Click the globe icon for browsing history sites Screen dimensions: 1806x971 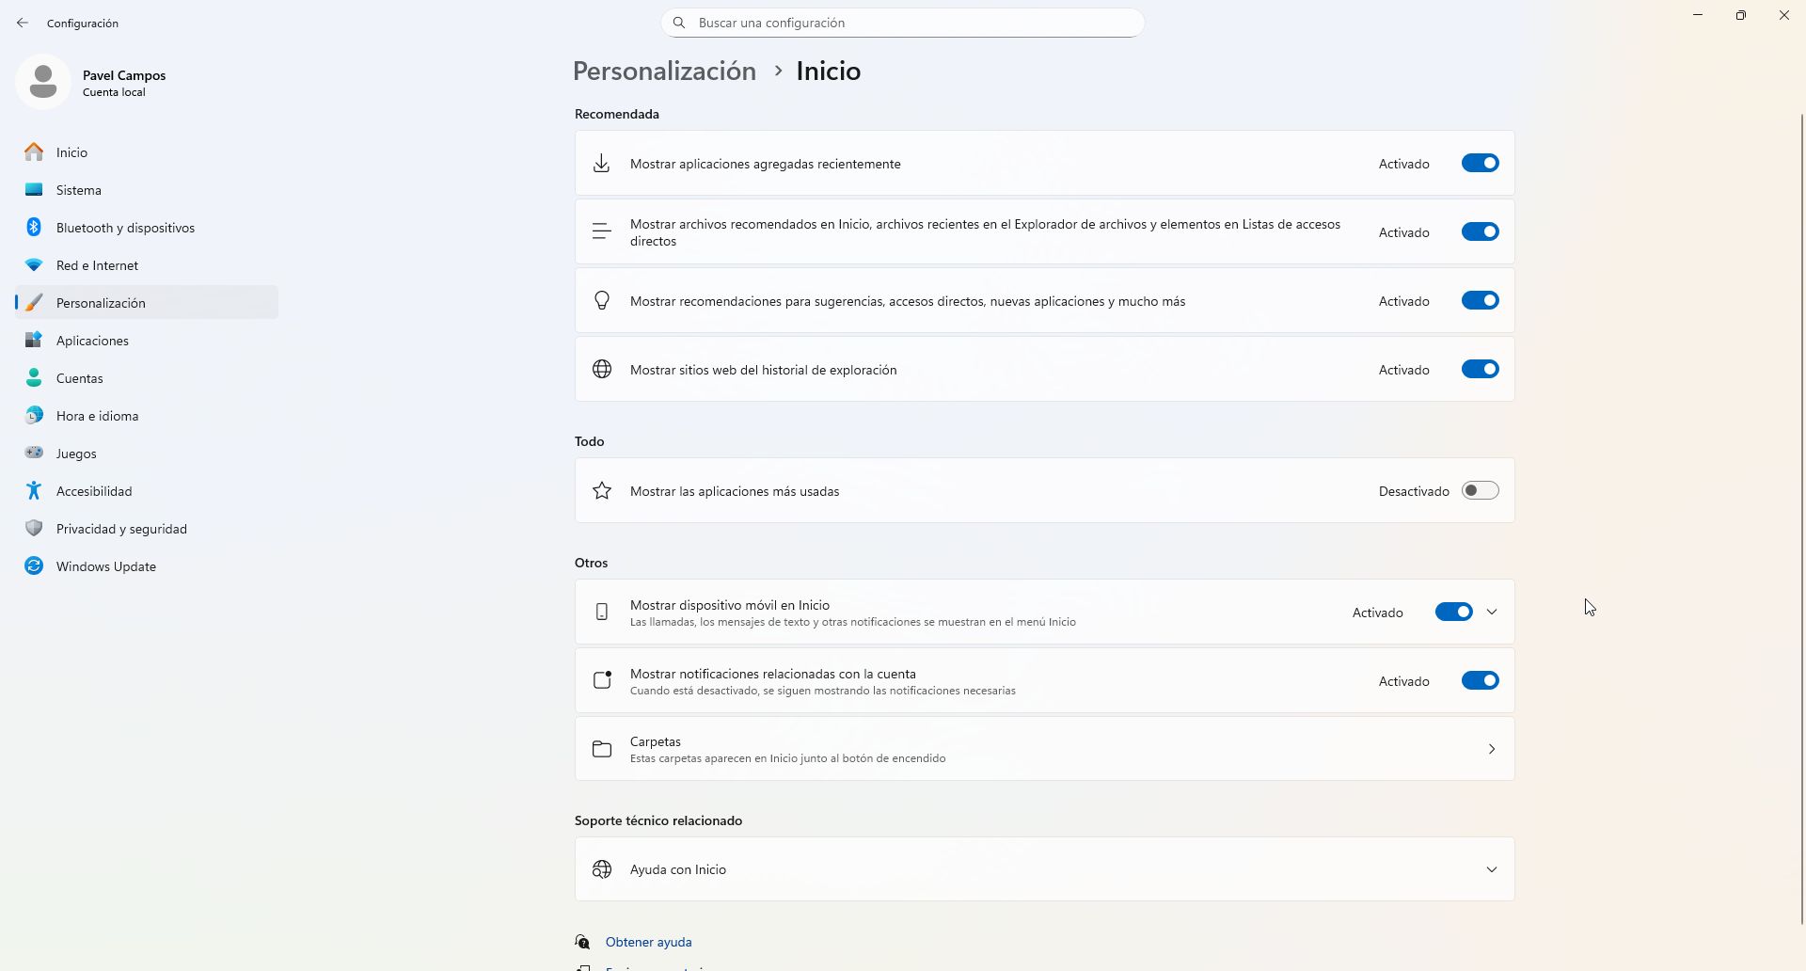tap(602, 370)
